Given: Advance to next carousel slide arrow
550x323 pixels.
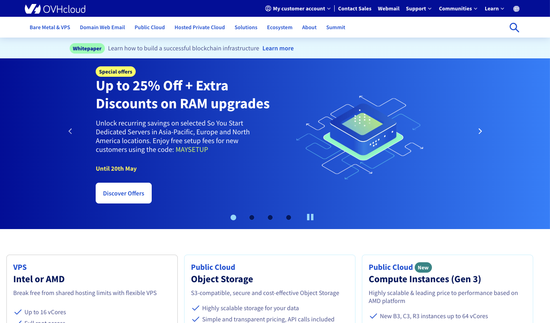Looking at the screenshot, I should (x=480, y=131).
